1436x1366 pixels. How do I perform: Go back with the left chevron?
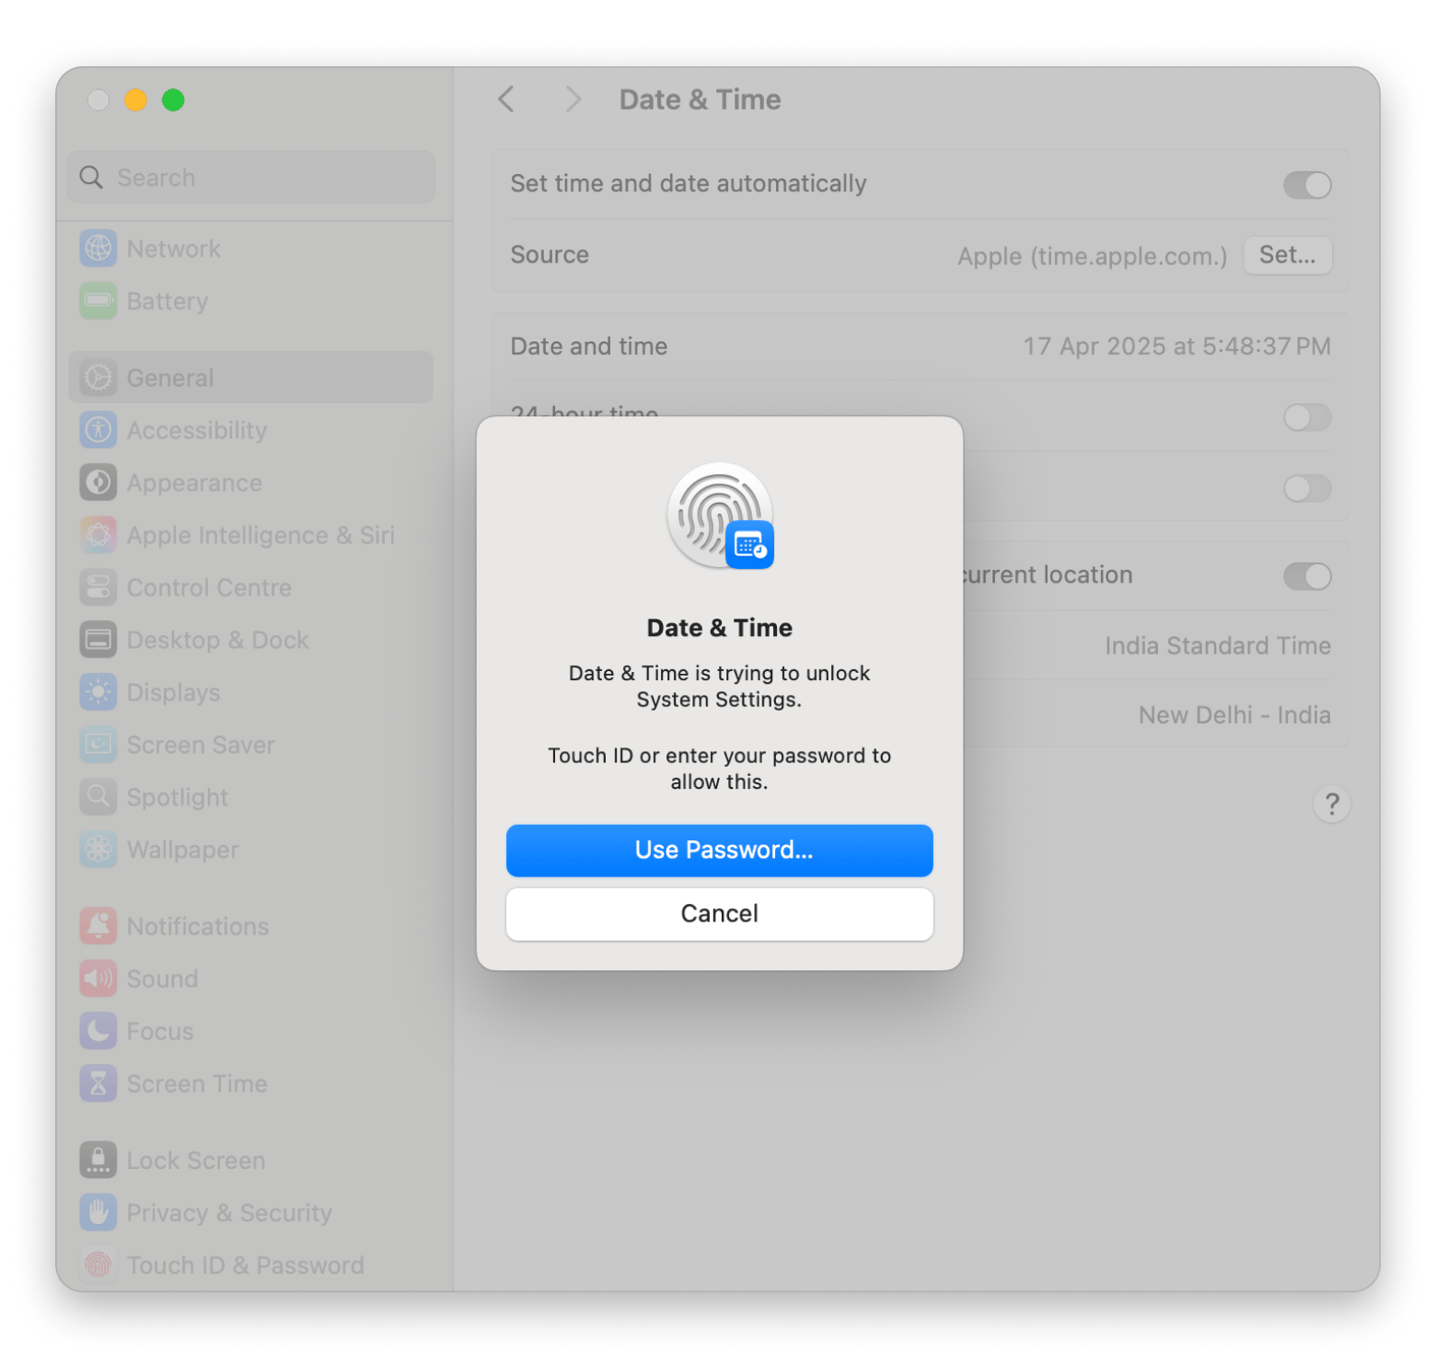point(506,99)
